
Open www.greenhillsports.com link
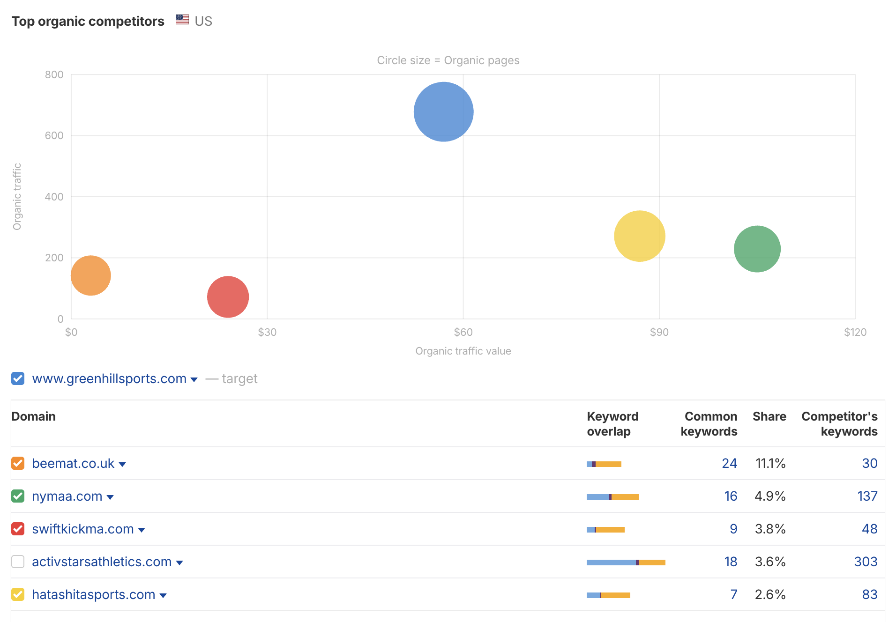[x=109, y=378]
